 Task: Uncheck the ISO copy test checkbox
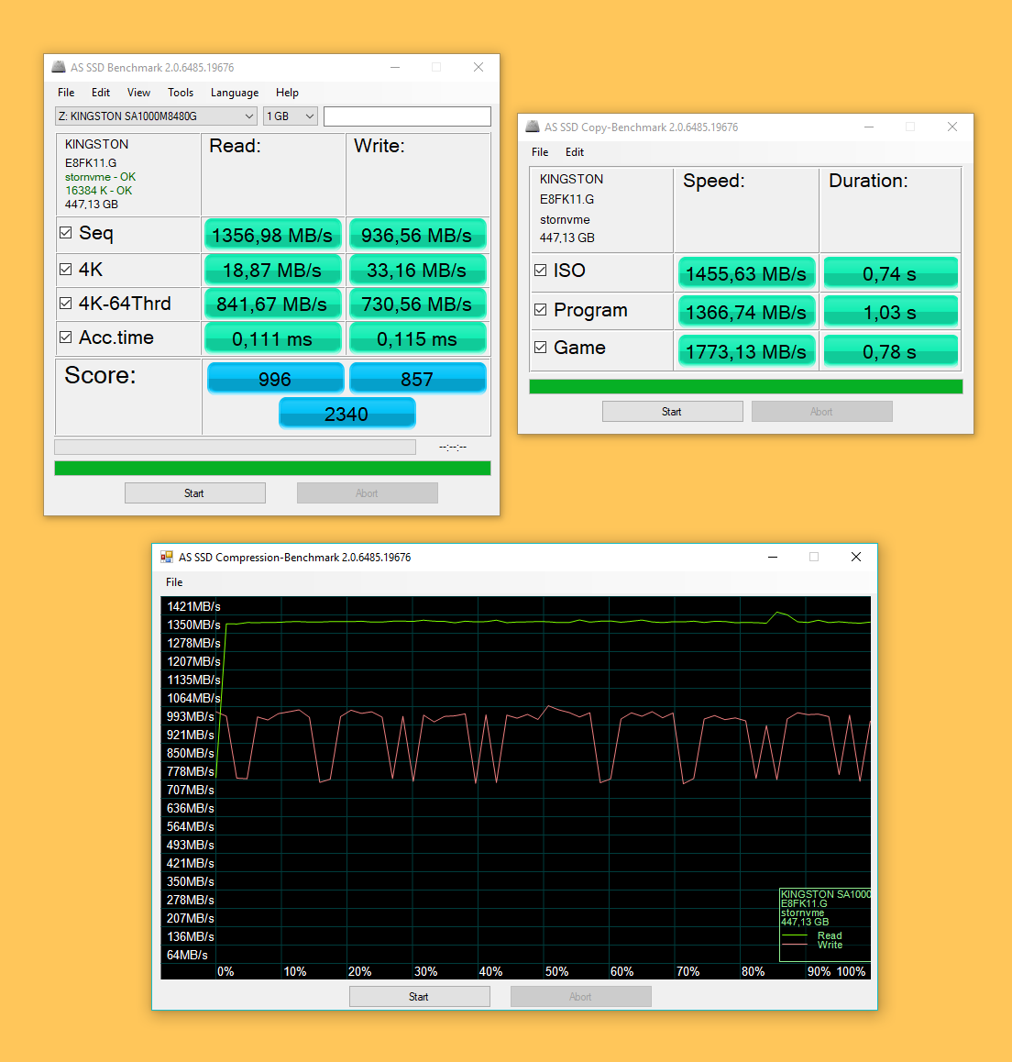coord(540,271)
